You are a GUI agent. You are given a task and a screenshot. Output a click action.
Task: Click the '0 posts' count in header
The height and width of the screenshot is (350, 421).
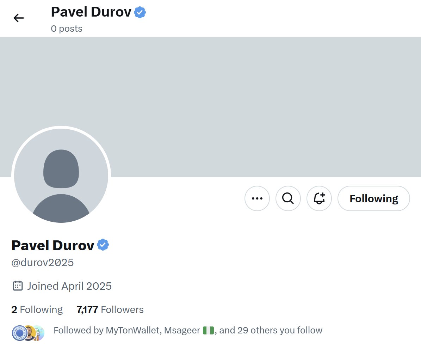point(67,29)
